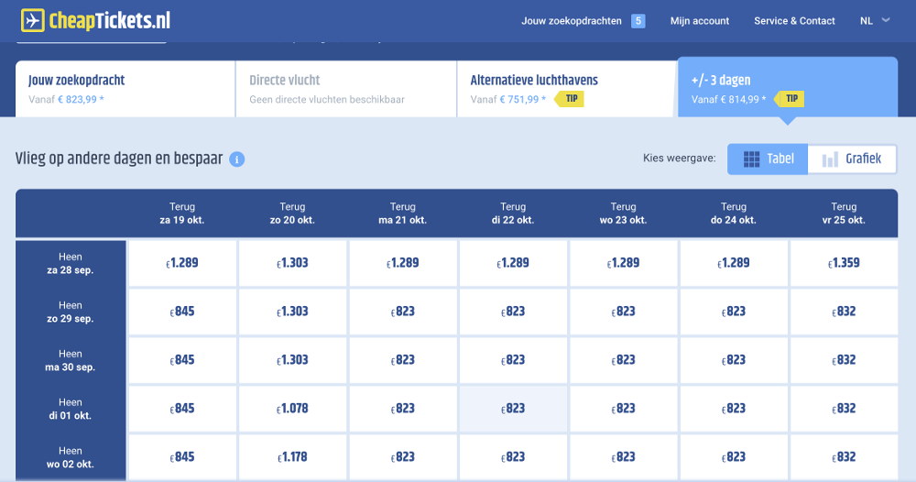Click the CheapTickets airplane logo icon
The width and height of the screenshot is (916, 482).
pos(33,20)
